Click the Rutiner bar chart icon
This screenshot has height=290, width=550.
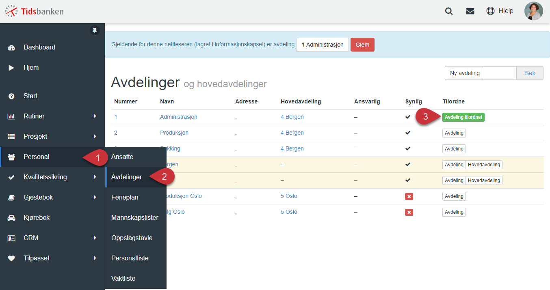[11, 116]
